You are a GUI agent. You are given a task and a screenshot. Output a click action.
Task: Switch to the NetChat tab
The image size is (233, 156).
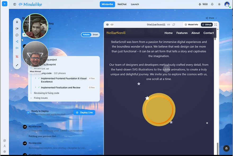[x=122, y=4]
